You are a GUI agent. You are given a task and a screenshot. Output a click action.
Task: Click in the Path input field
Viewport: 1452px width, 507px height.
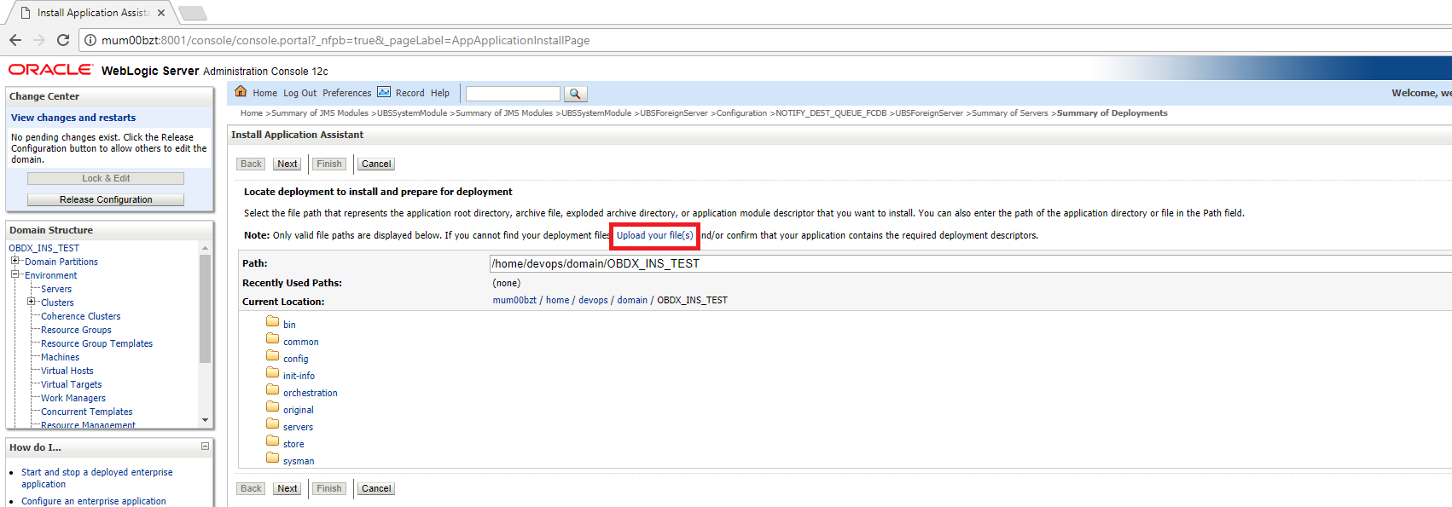click(971, 263)
